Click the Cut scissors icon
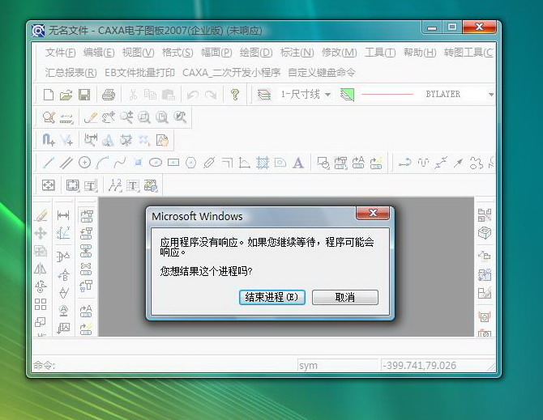This screenshot has width=543, height=420. coord(133,95)
